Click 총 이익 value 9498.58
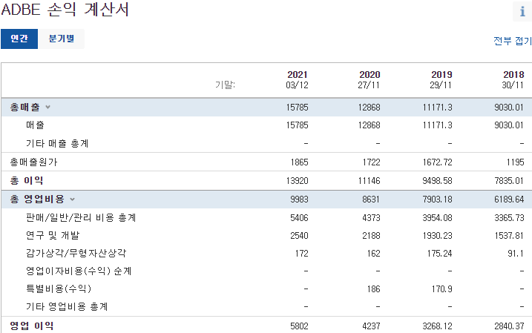This screenshot has width=532, height=333. pos(437,181)
